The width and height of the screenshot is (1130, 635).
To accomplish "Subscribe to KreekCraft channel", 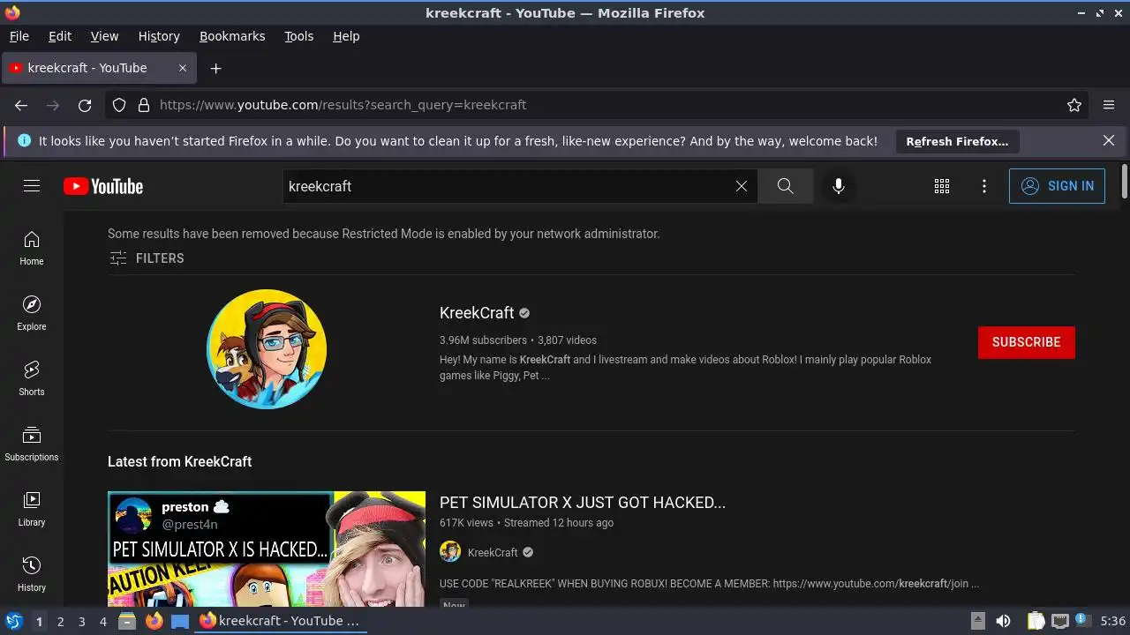I will [1026, 342].
